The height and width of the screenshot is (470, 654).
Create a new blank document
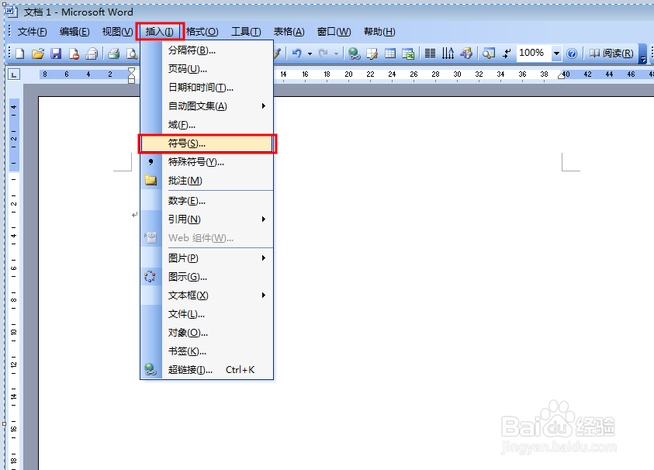(20, 54)
